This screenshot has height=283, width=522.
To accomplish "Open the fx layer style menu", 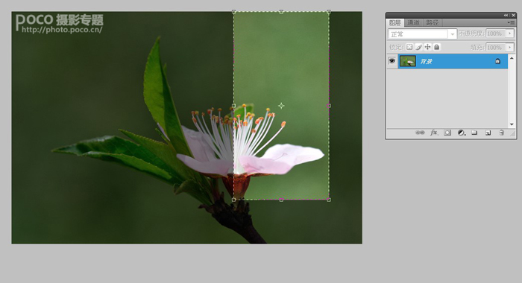I will [433, 133].
